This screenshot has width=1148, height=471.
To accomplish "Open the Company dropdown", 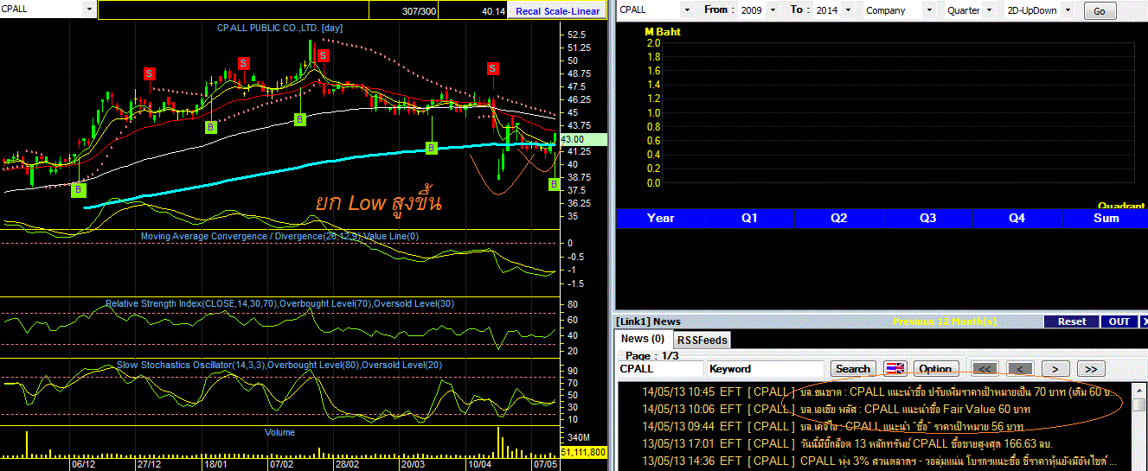I will click(929, 10).
